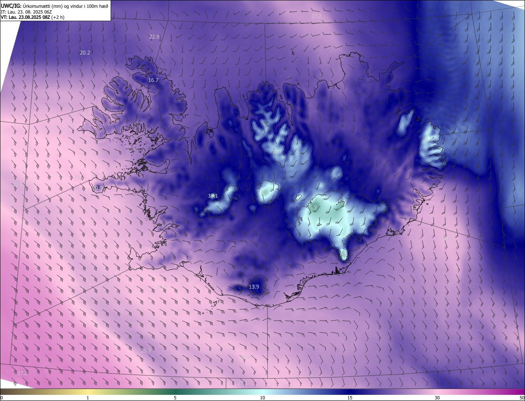Viewport: 525px width, 401px height.
Task: Click the 20.2 value label on the map
Action: (x=85, y=52)
